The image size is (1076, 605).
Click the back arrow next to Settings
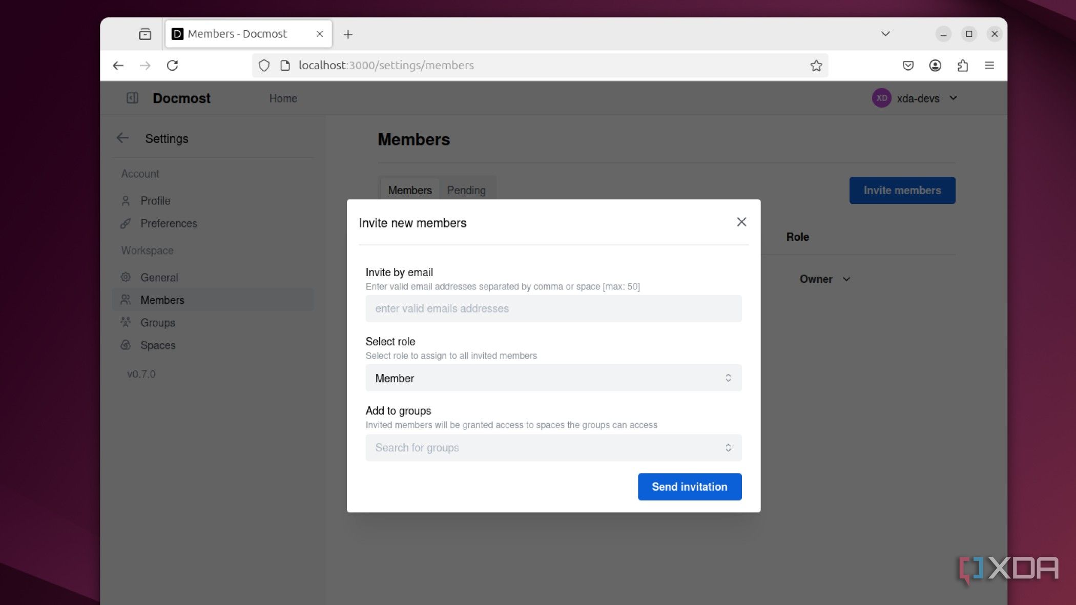click(122, 138)
